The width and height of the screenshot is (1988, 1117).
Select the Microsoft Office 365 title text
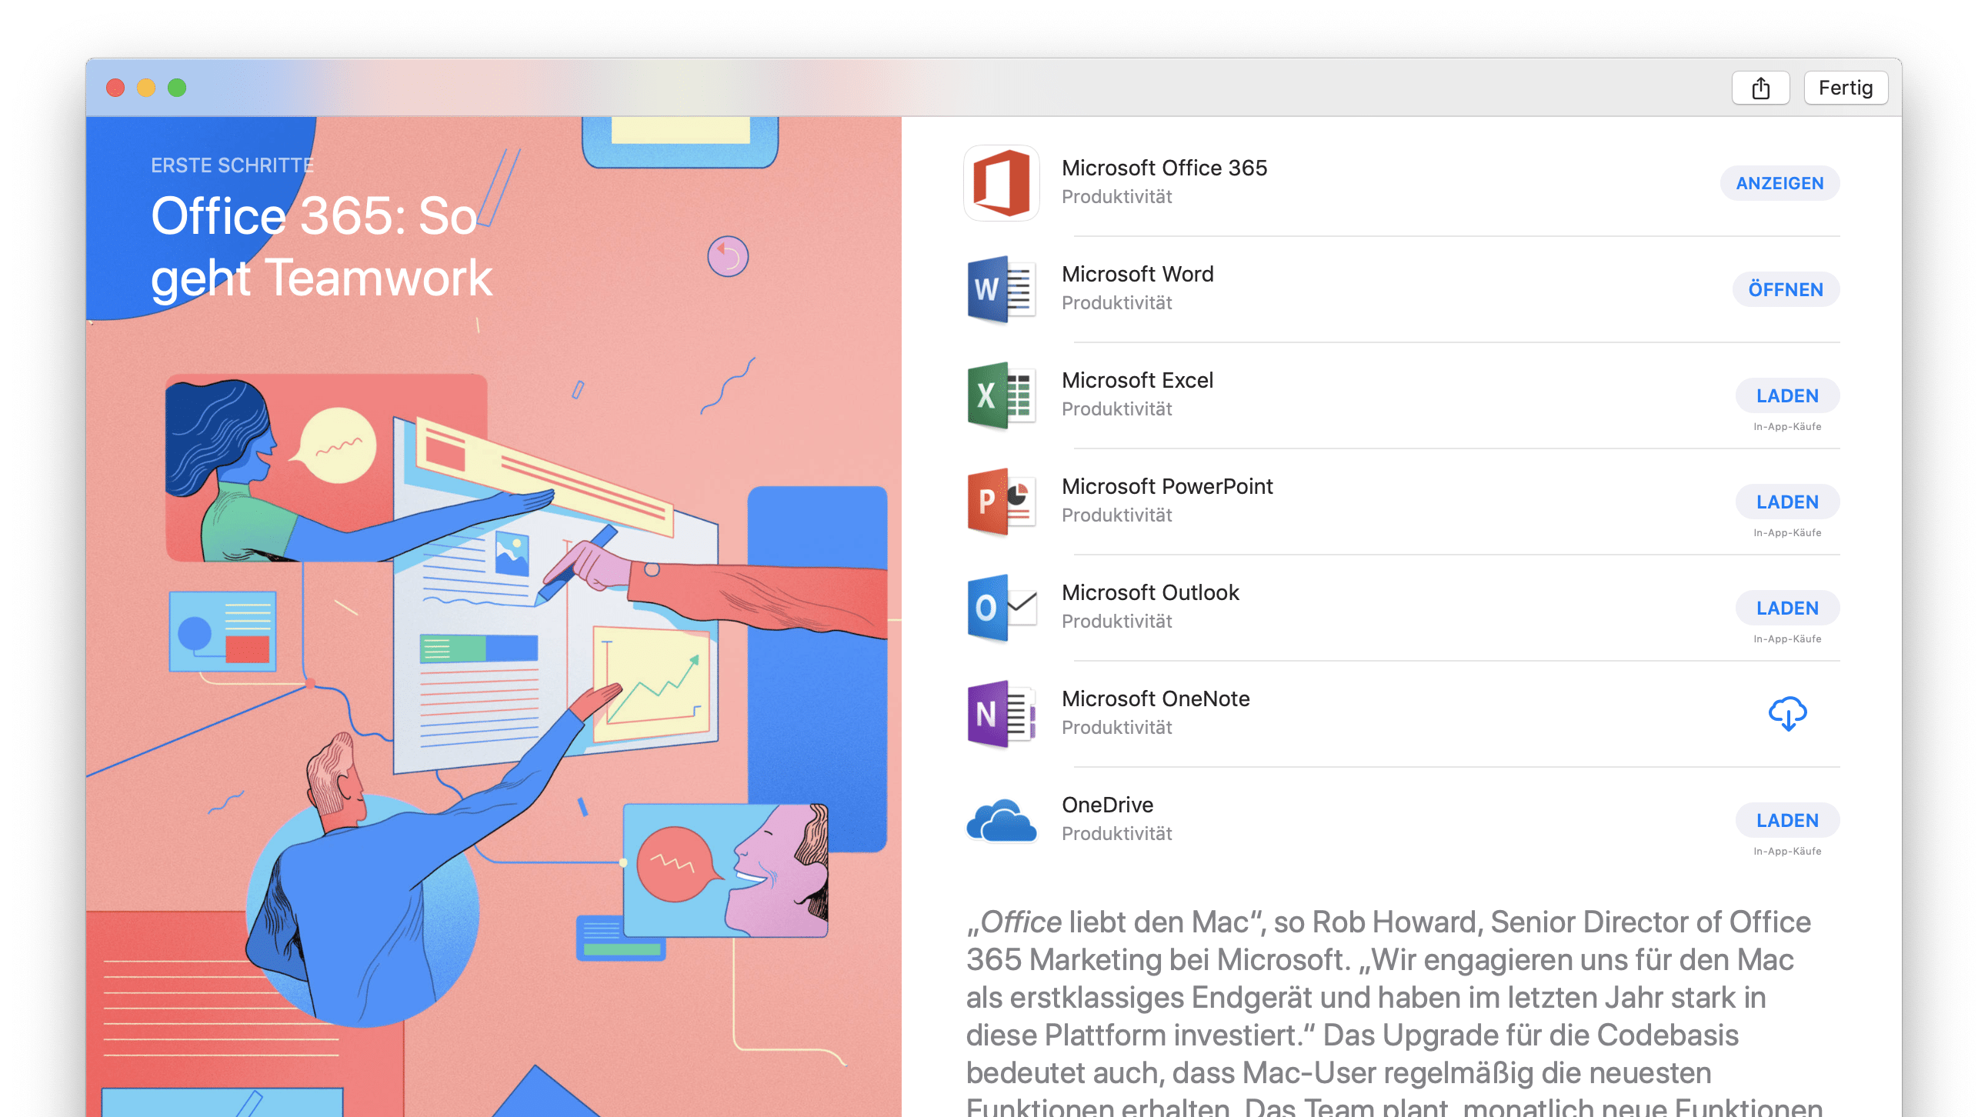pyautogui.click(x=1164, y=168)
